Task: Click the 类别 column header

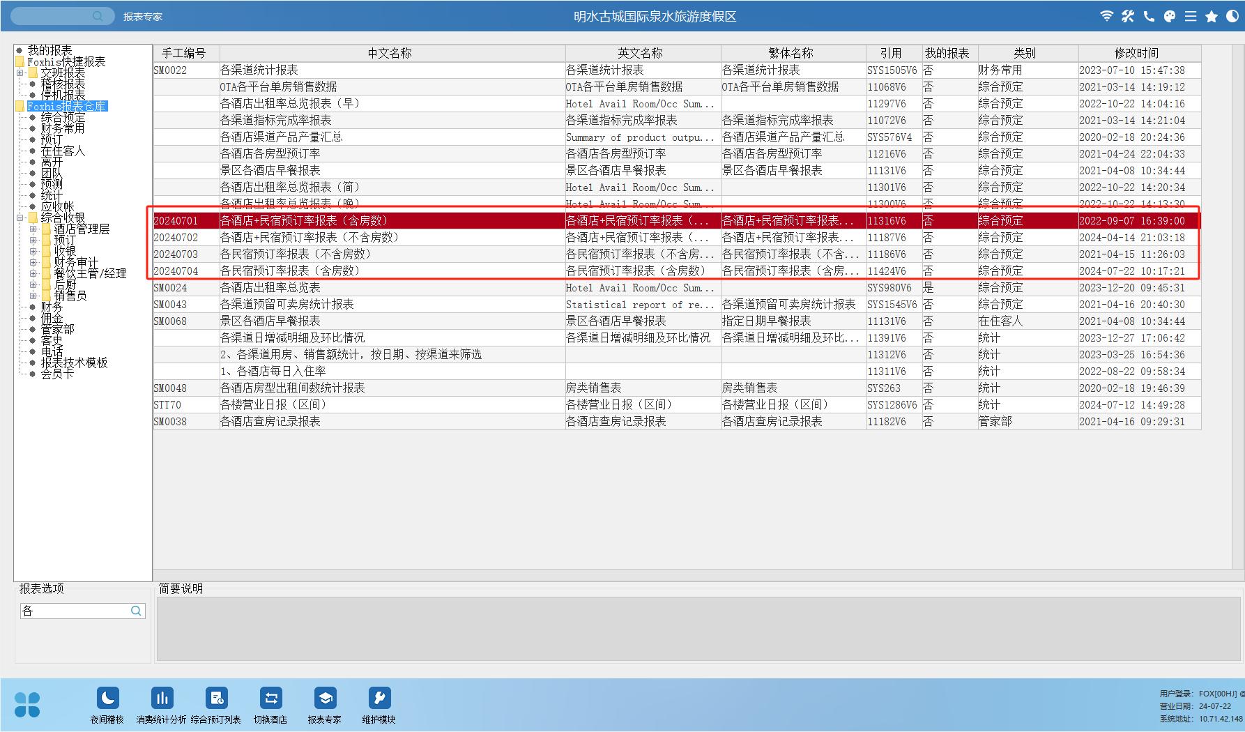Action: pyautogui.click(x=1028, y=53)
